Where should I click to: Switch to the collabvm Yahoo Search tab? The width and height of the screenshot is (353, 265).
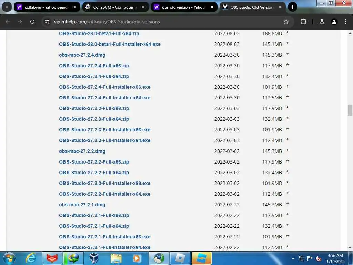coord(47,7)
